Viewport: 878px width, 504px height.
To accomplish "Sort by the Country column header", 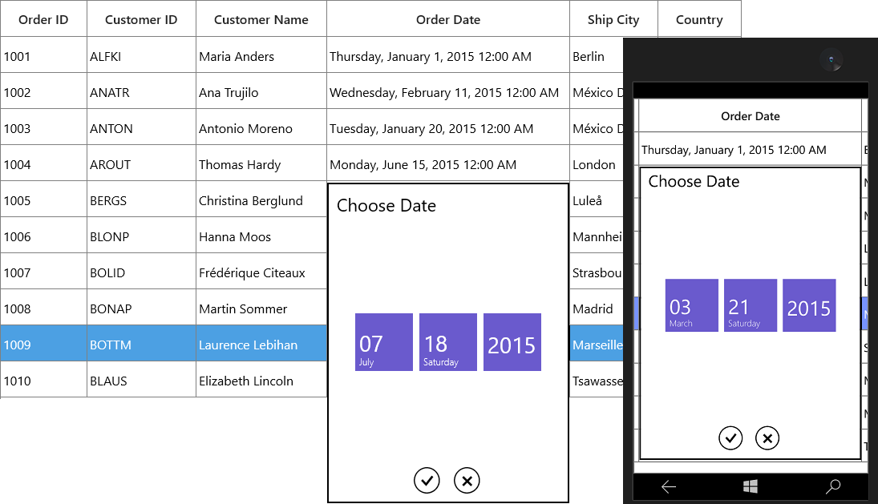I will (699, 19).
